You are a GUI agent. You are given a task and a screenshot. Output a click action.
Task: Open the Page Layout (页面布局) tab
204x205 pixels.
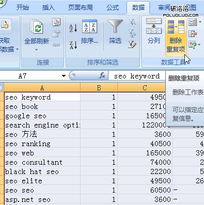[x=81, y=8]
